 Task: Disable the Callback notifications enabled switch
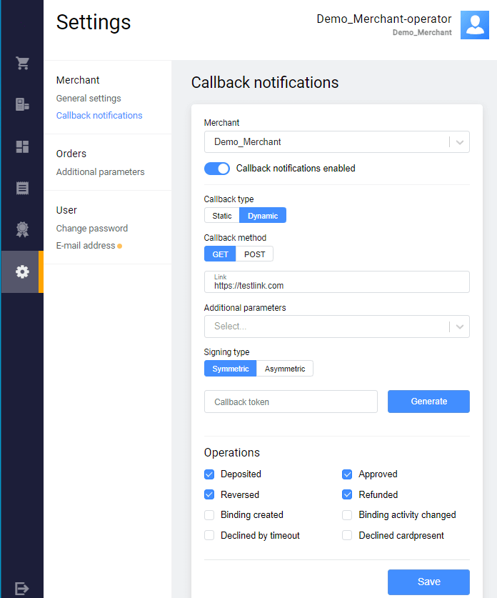coord(217,169)
